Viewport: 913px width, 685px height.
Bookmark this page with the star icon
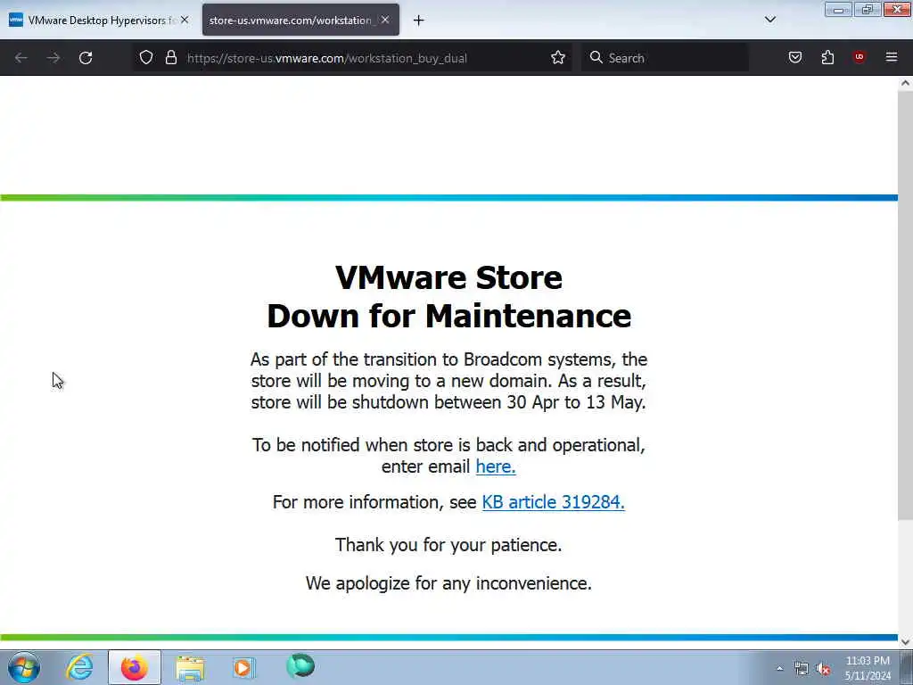coord(558,58)
